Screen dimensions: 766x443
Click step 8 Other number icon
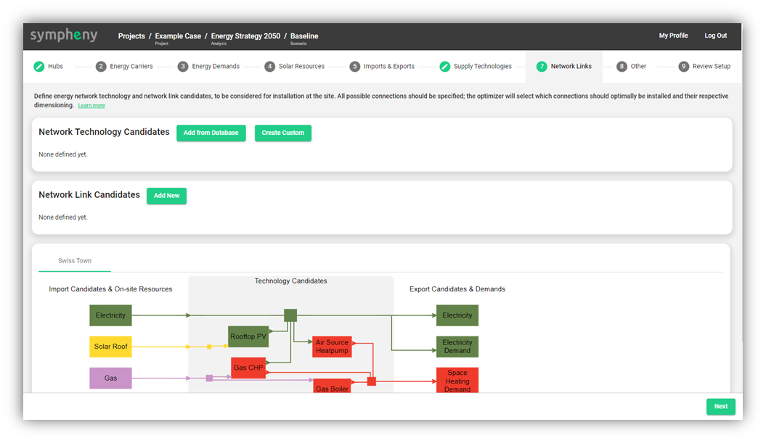(622, 67)
